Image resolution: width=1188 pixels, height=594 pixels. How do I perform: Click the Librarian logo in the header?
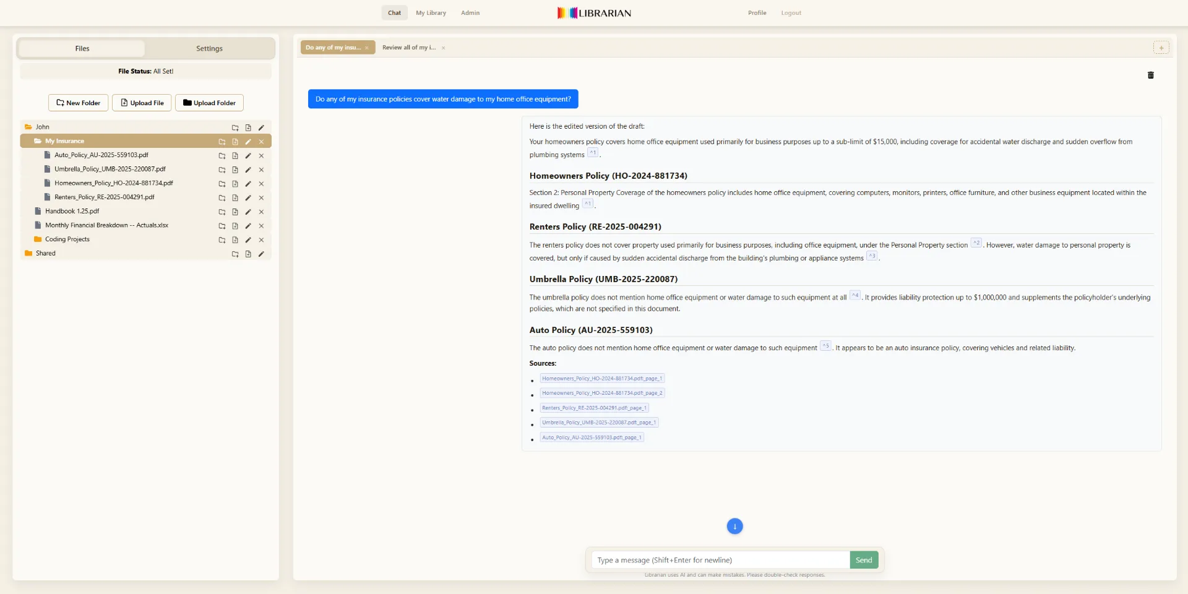pyautogui.click(x=593, y=12)
